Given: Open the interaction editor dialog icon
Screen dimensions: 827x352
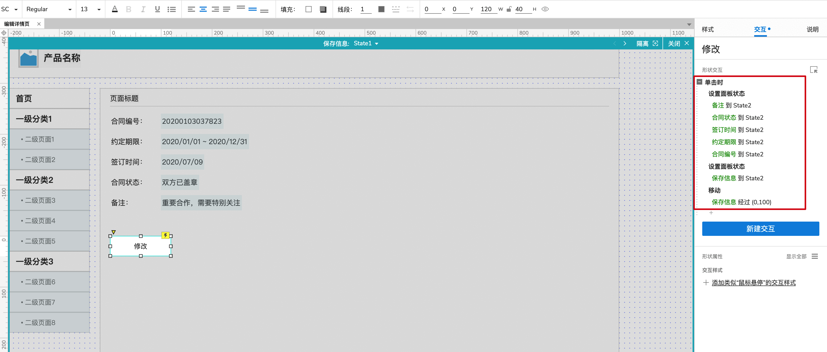Looking at the screenshot, I should [814, 70].
